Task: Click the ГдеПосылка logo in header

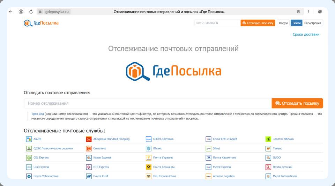Action: point(41,23)
